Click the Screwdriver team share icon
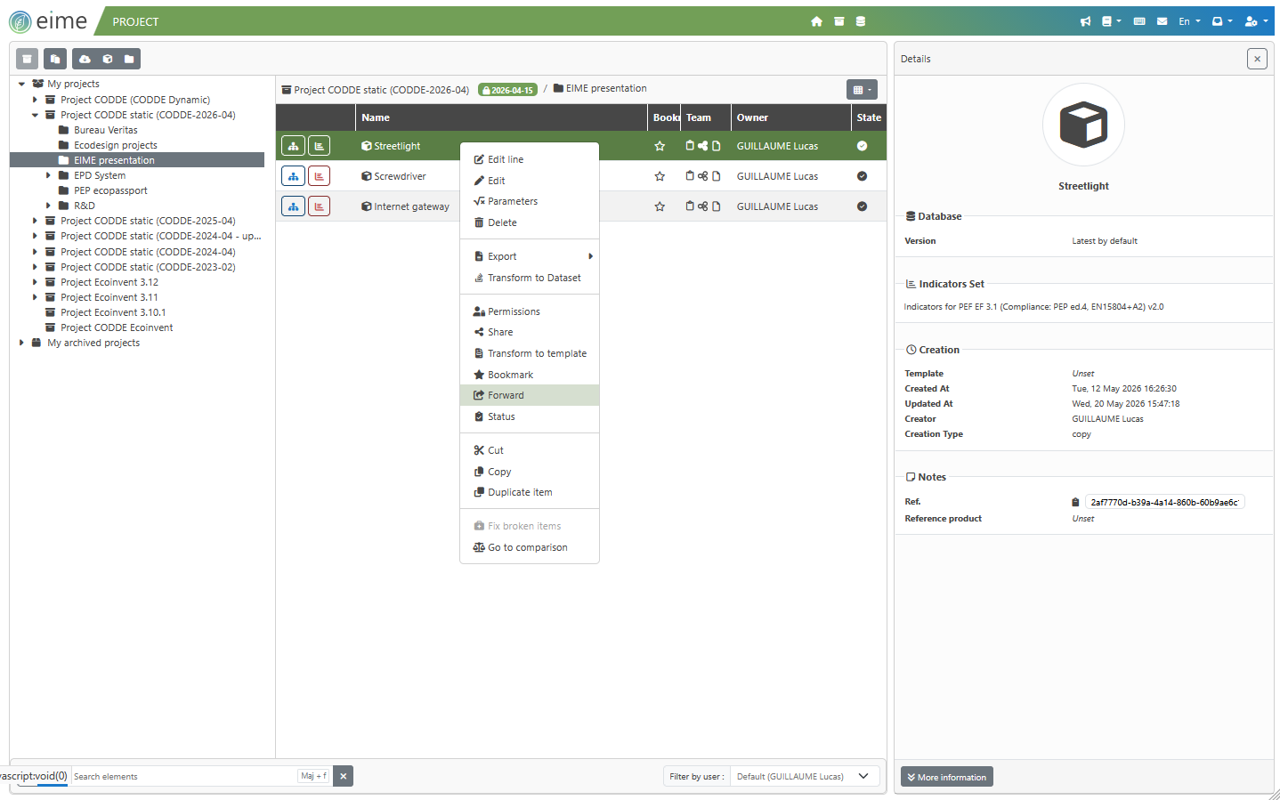The image size is (1280, 800). coord(702,176)
